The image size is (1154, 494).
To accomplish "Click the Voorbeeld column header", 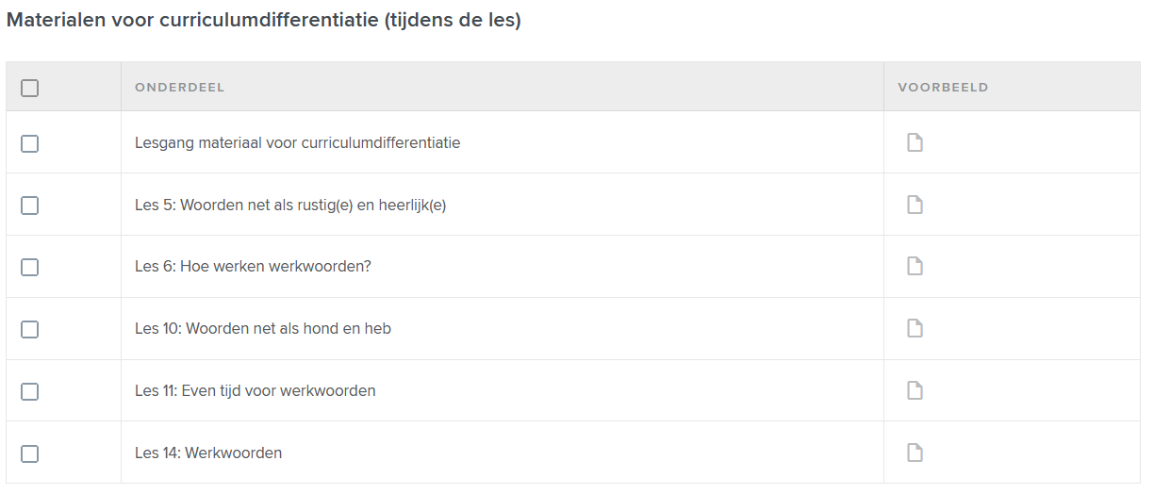I will pyautogui.click(x=943, y=88).
